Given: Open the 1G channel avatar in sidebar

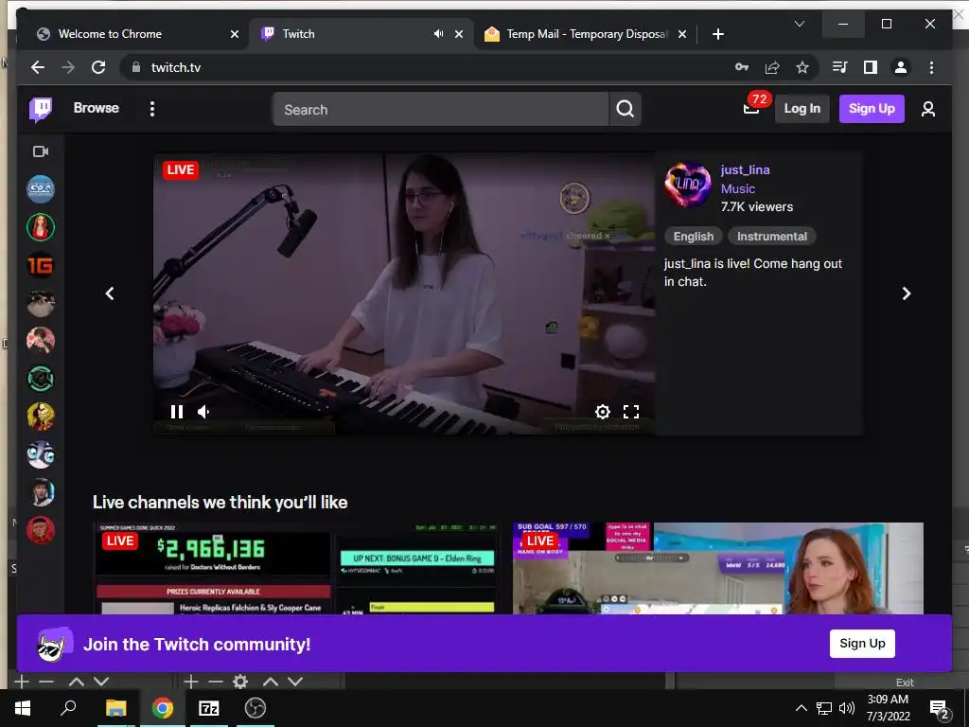Looking at the screenshot, I should pos(41,265).
